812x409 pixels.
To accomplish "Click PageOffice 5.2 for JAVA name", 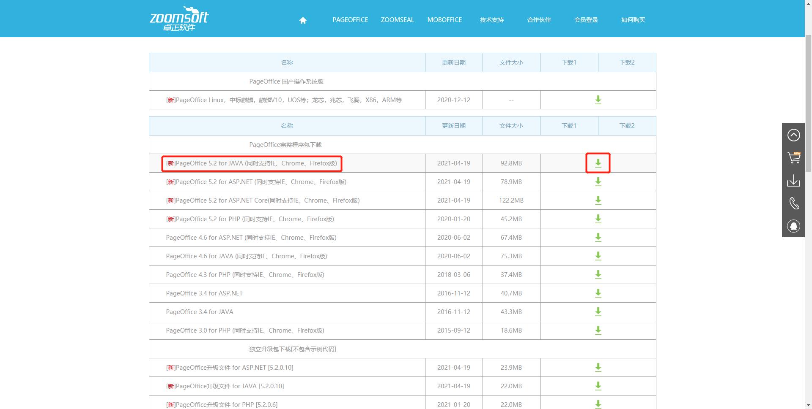I will [252, 163].
